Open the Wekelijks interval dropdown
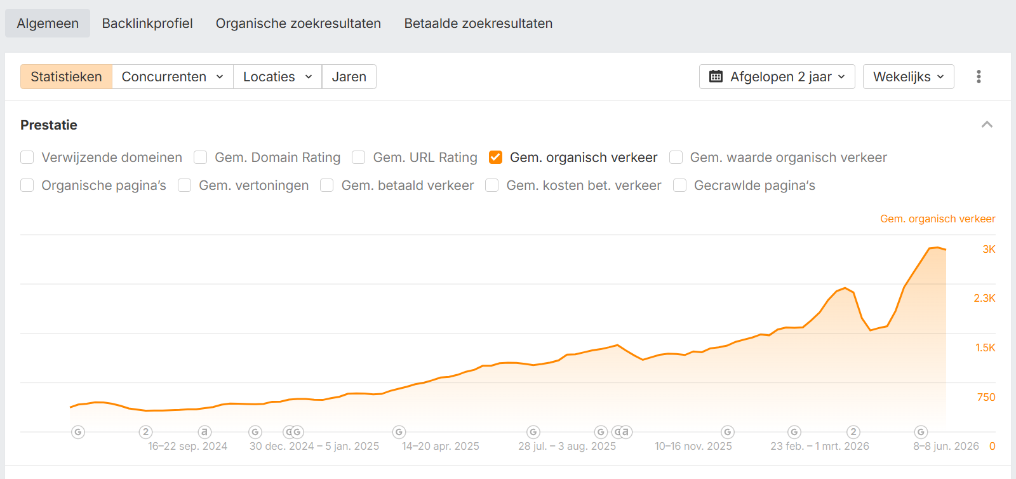 click(908, 77)
